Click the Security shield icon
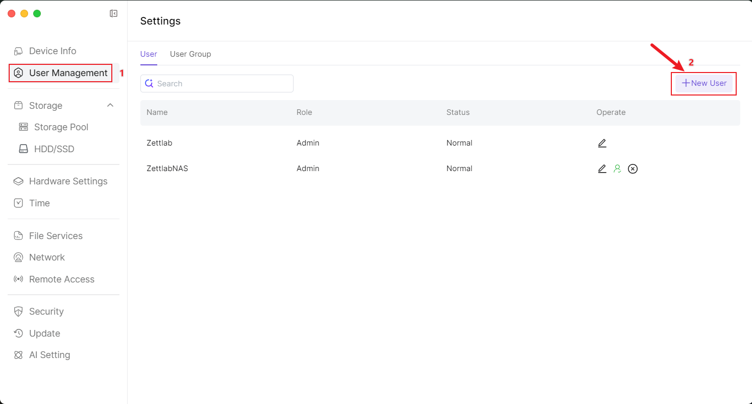 click(x=18, y=312)
